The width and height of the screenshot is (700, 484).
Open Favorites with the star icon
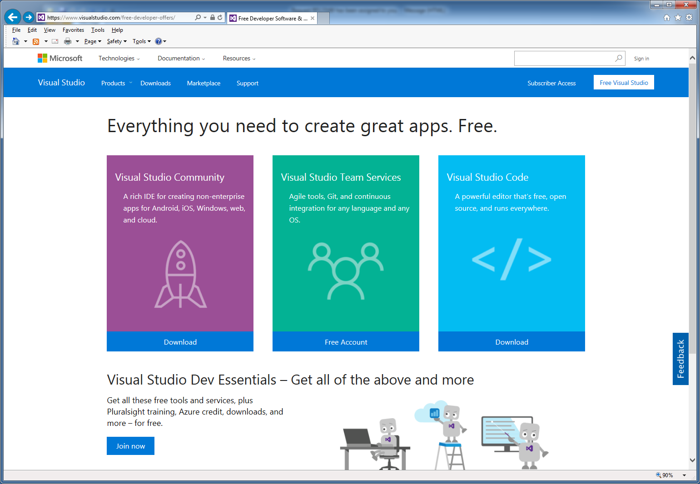(678, 18)
